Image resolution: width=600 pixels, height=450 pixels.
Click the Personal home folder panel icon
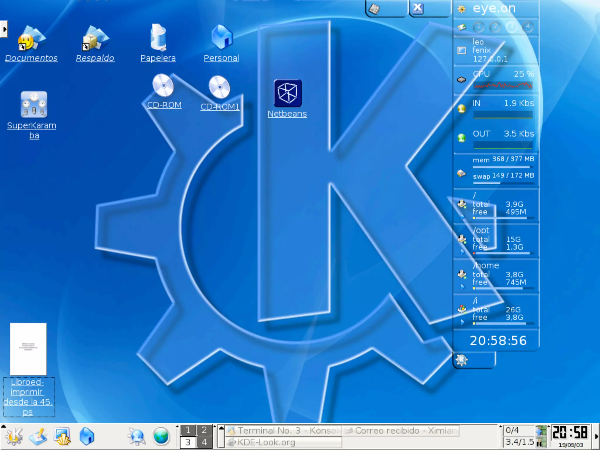[87, 437]
